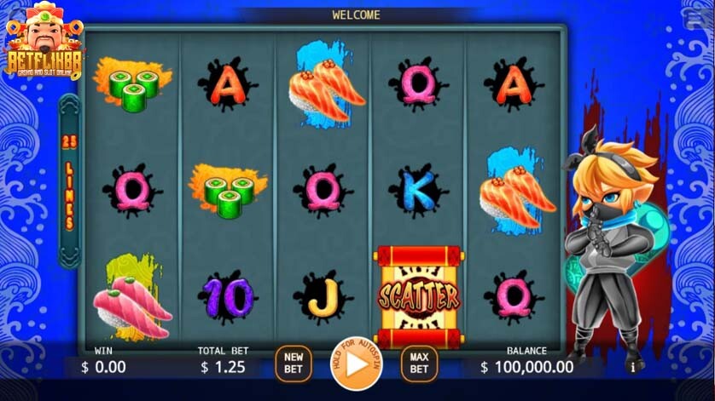Click the salmon sushi in middle reel
The height and width of the screenshot is (401, 715).
(325, 85)
